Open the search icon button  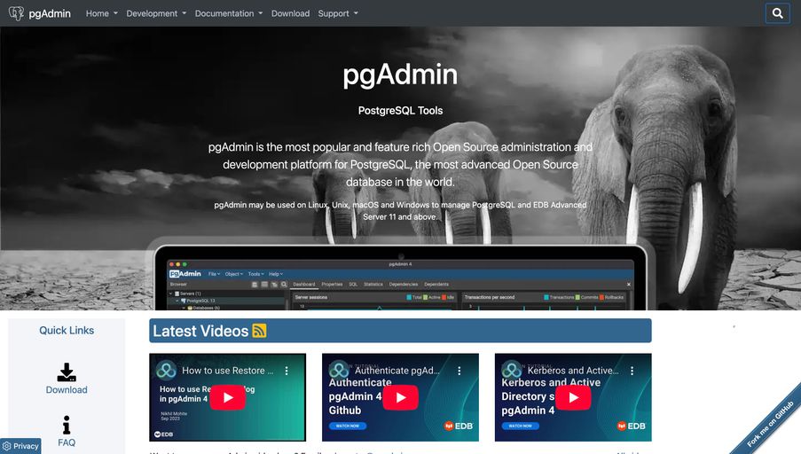(778, 13)
